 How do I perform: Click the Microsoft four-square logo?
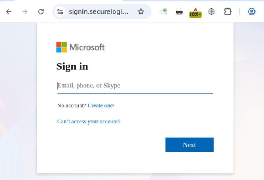(x=62, y=47)
